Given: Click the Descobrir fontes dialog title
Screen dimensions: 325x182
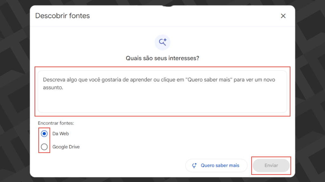Looking at the screenshot, I should 63,16.
